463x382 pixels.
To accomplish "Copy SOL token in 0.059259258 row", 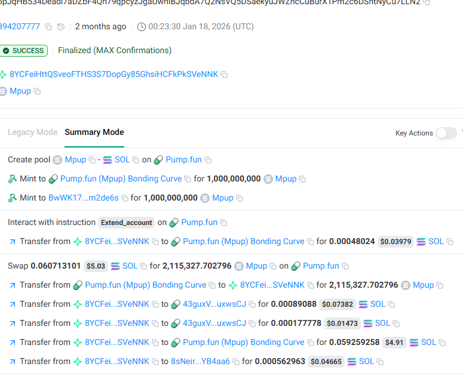I will [442, 343].
